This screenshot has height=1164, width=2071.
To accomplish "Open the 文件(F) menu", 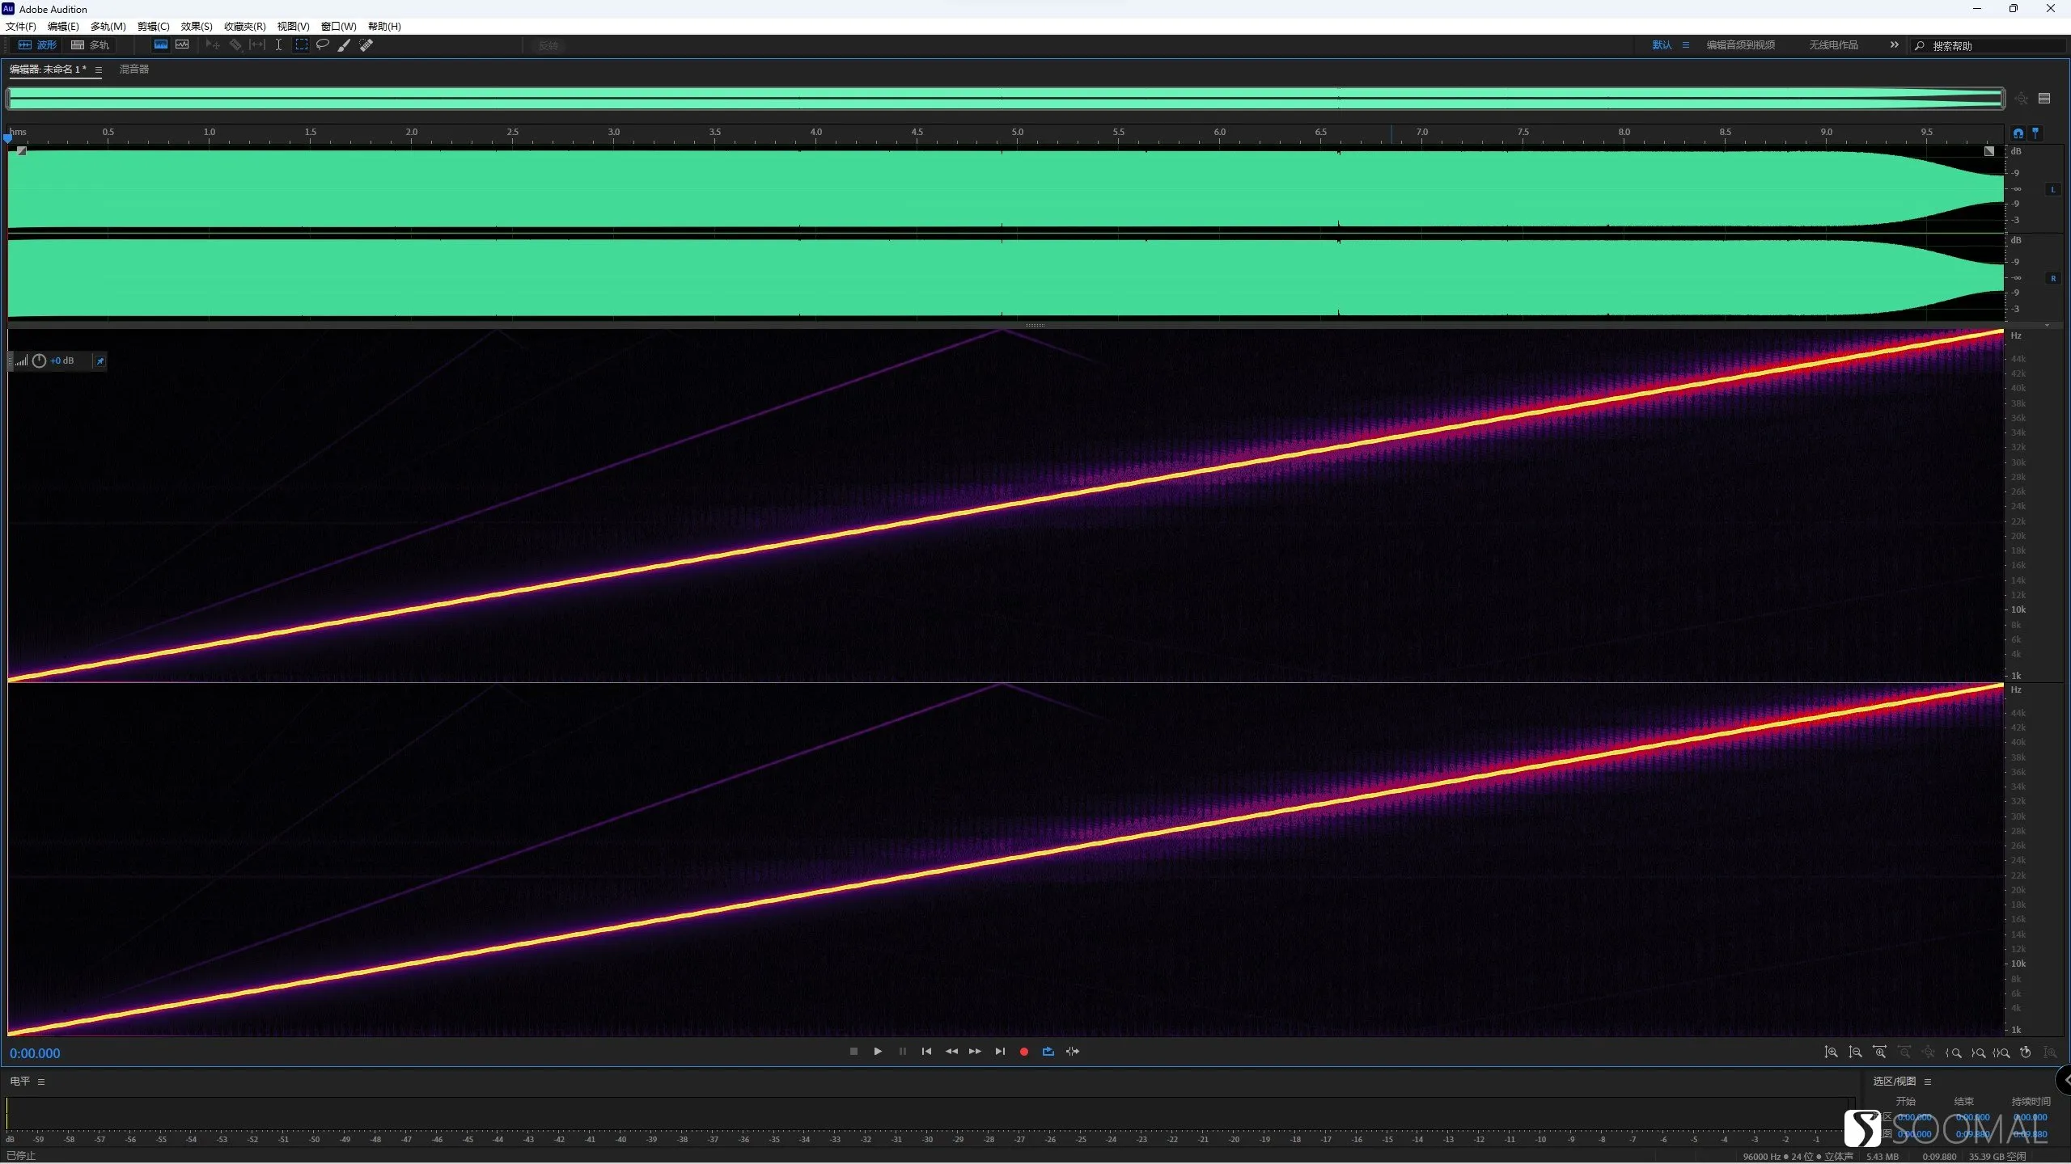I will point(21,27).
